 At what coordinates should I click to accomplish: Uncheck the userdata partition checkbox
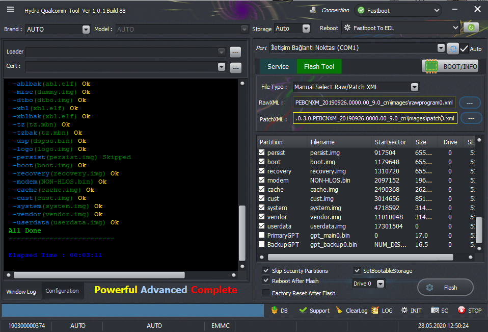(262, 226)
